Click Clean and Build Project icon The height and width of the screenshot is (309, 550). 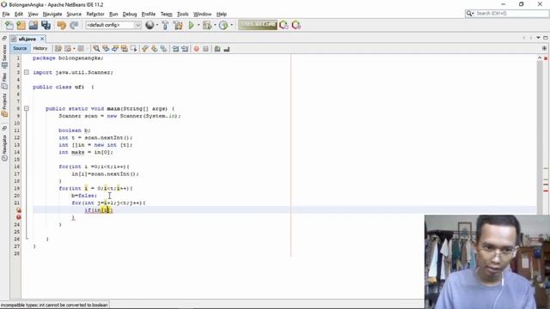click(x=178, y=25)
